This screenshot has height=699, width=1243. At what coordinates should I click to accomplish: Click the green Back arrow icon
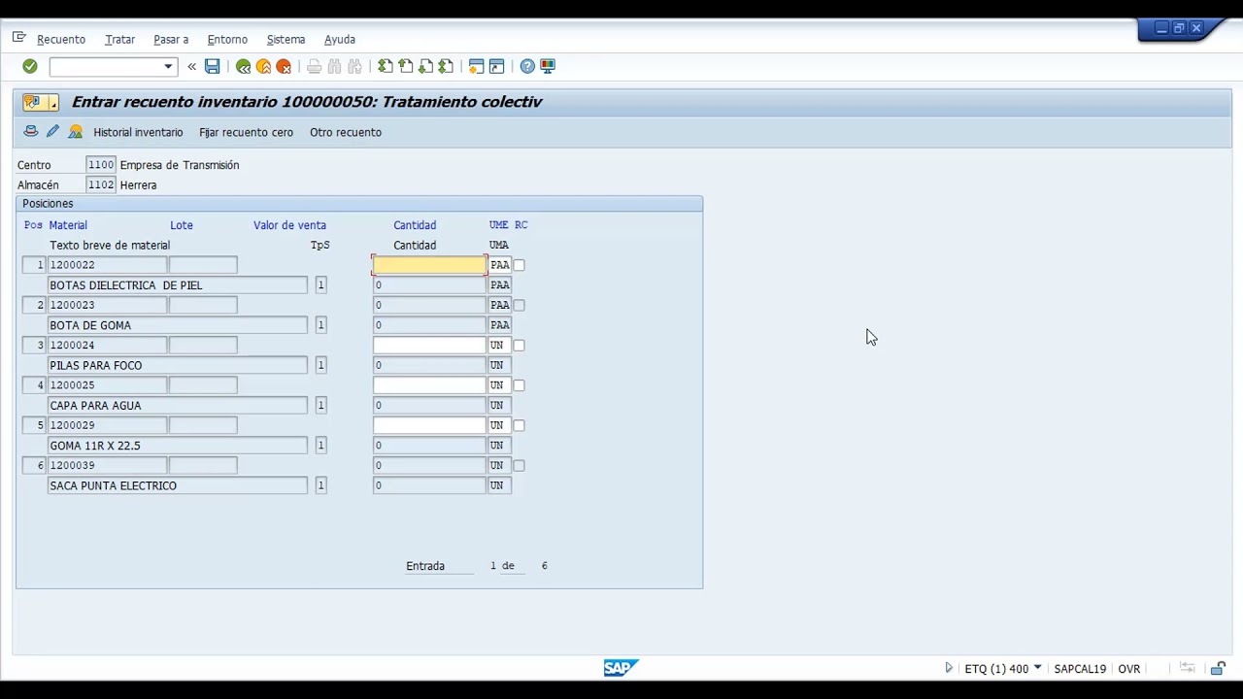pos(243,66)
